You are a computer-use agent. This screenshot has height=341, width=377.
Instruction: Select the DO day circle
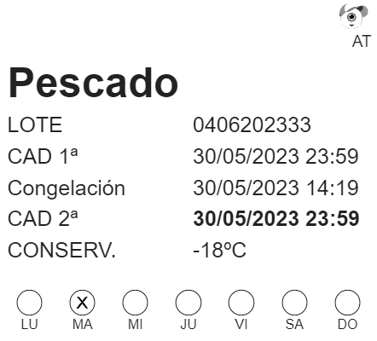tap(347, 303)
